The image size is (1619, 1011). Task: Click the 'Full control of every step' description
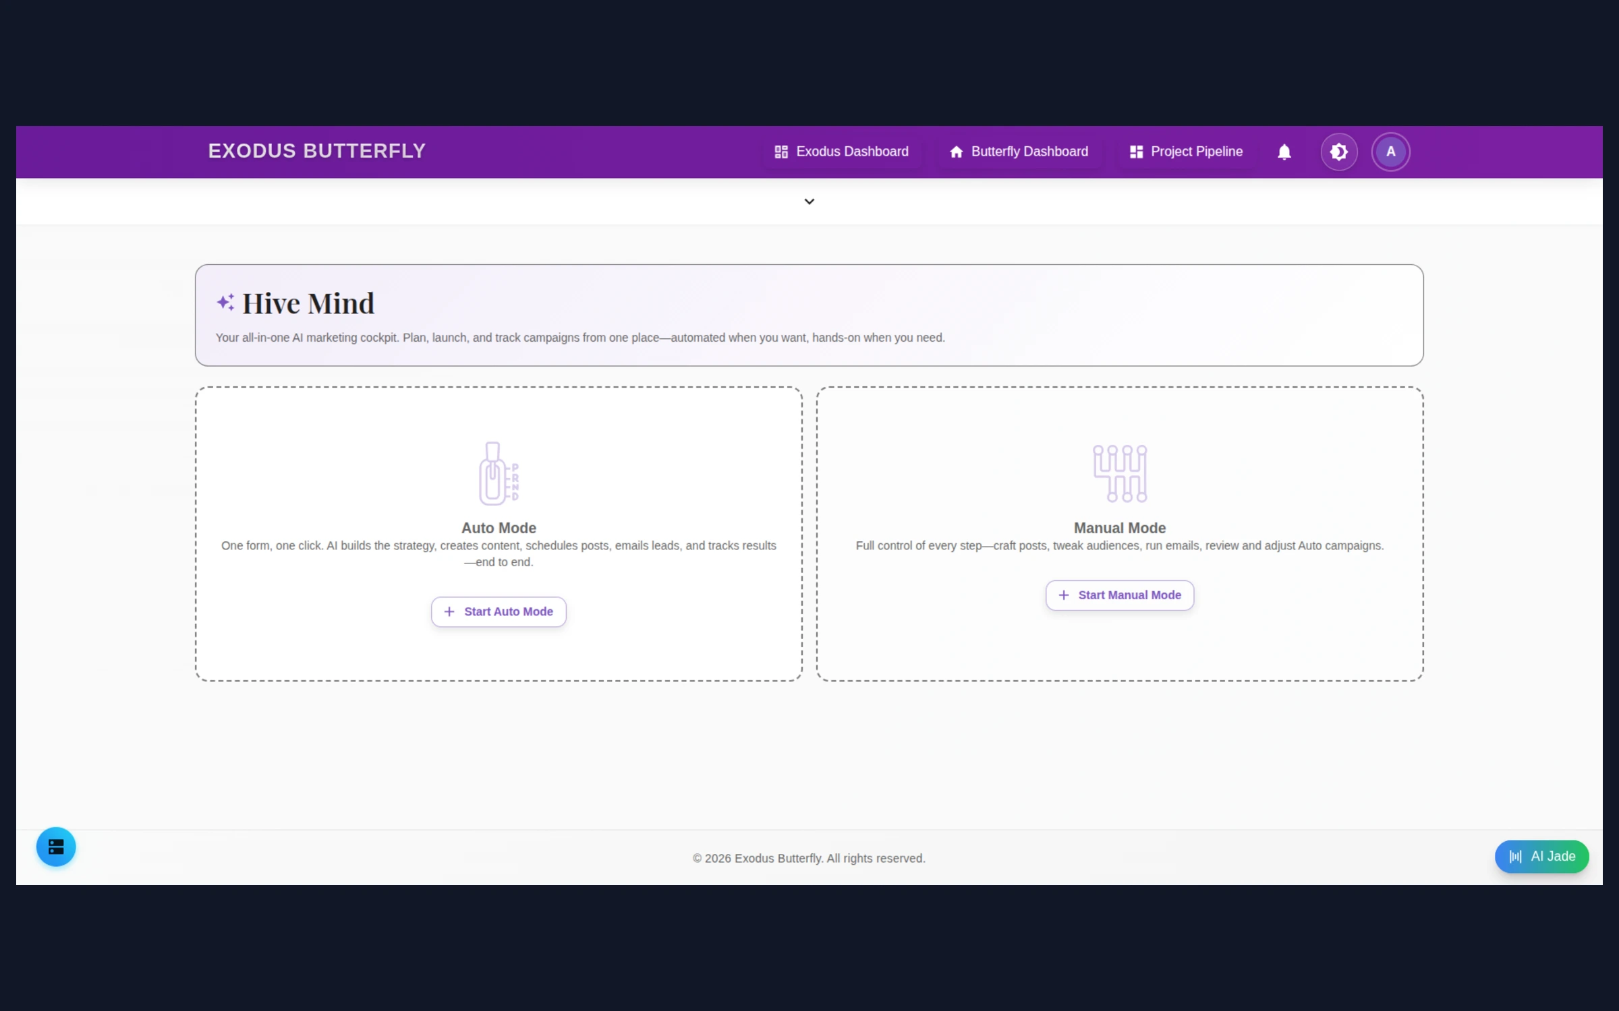pos(1119,546)
